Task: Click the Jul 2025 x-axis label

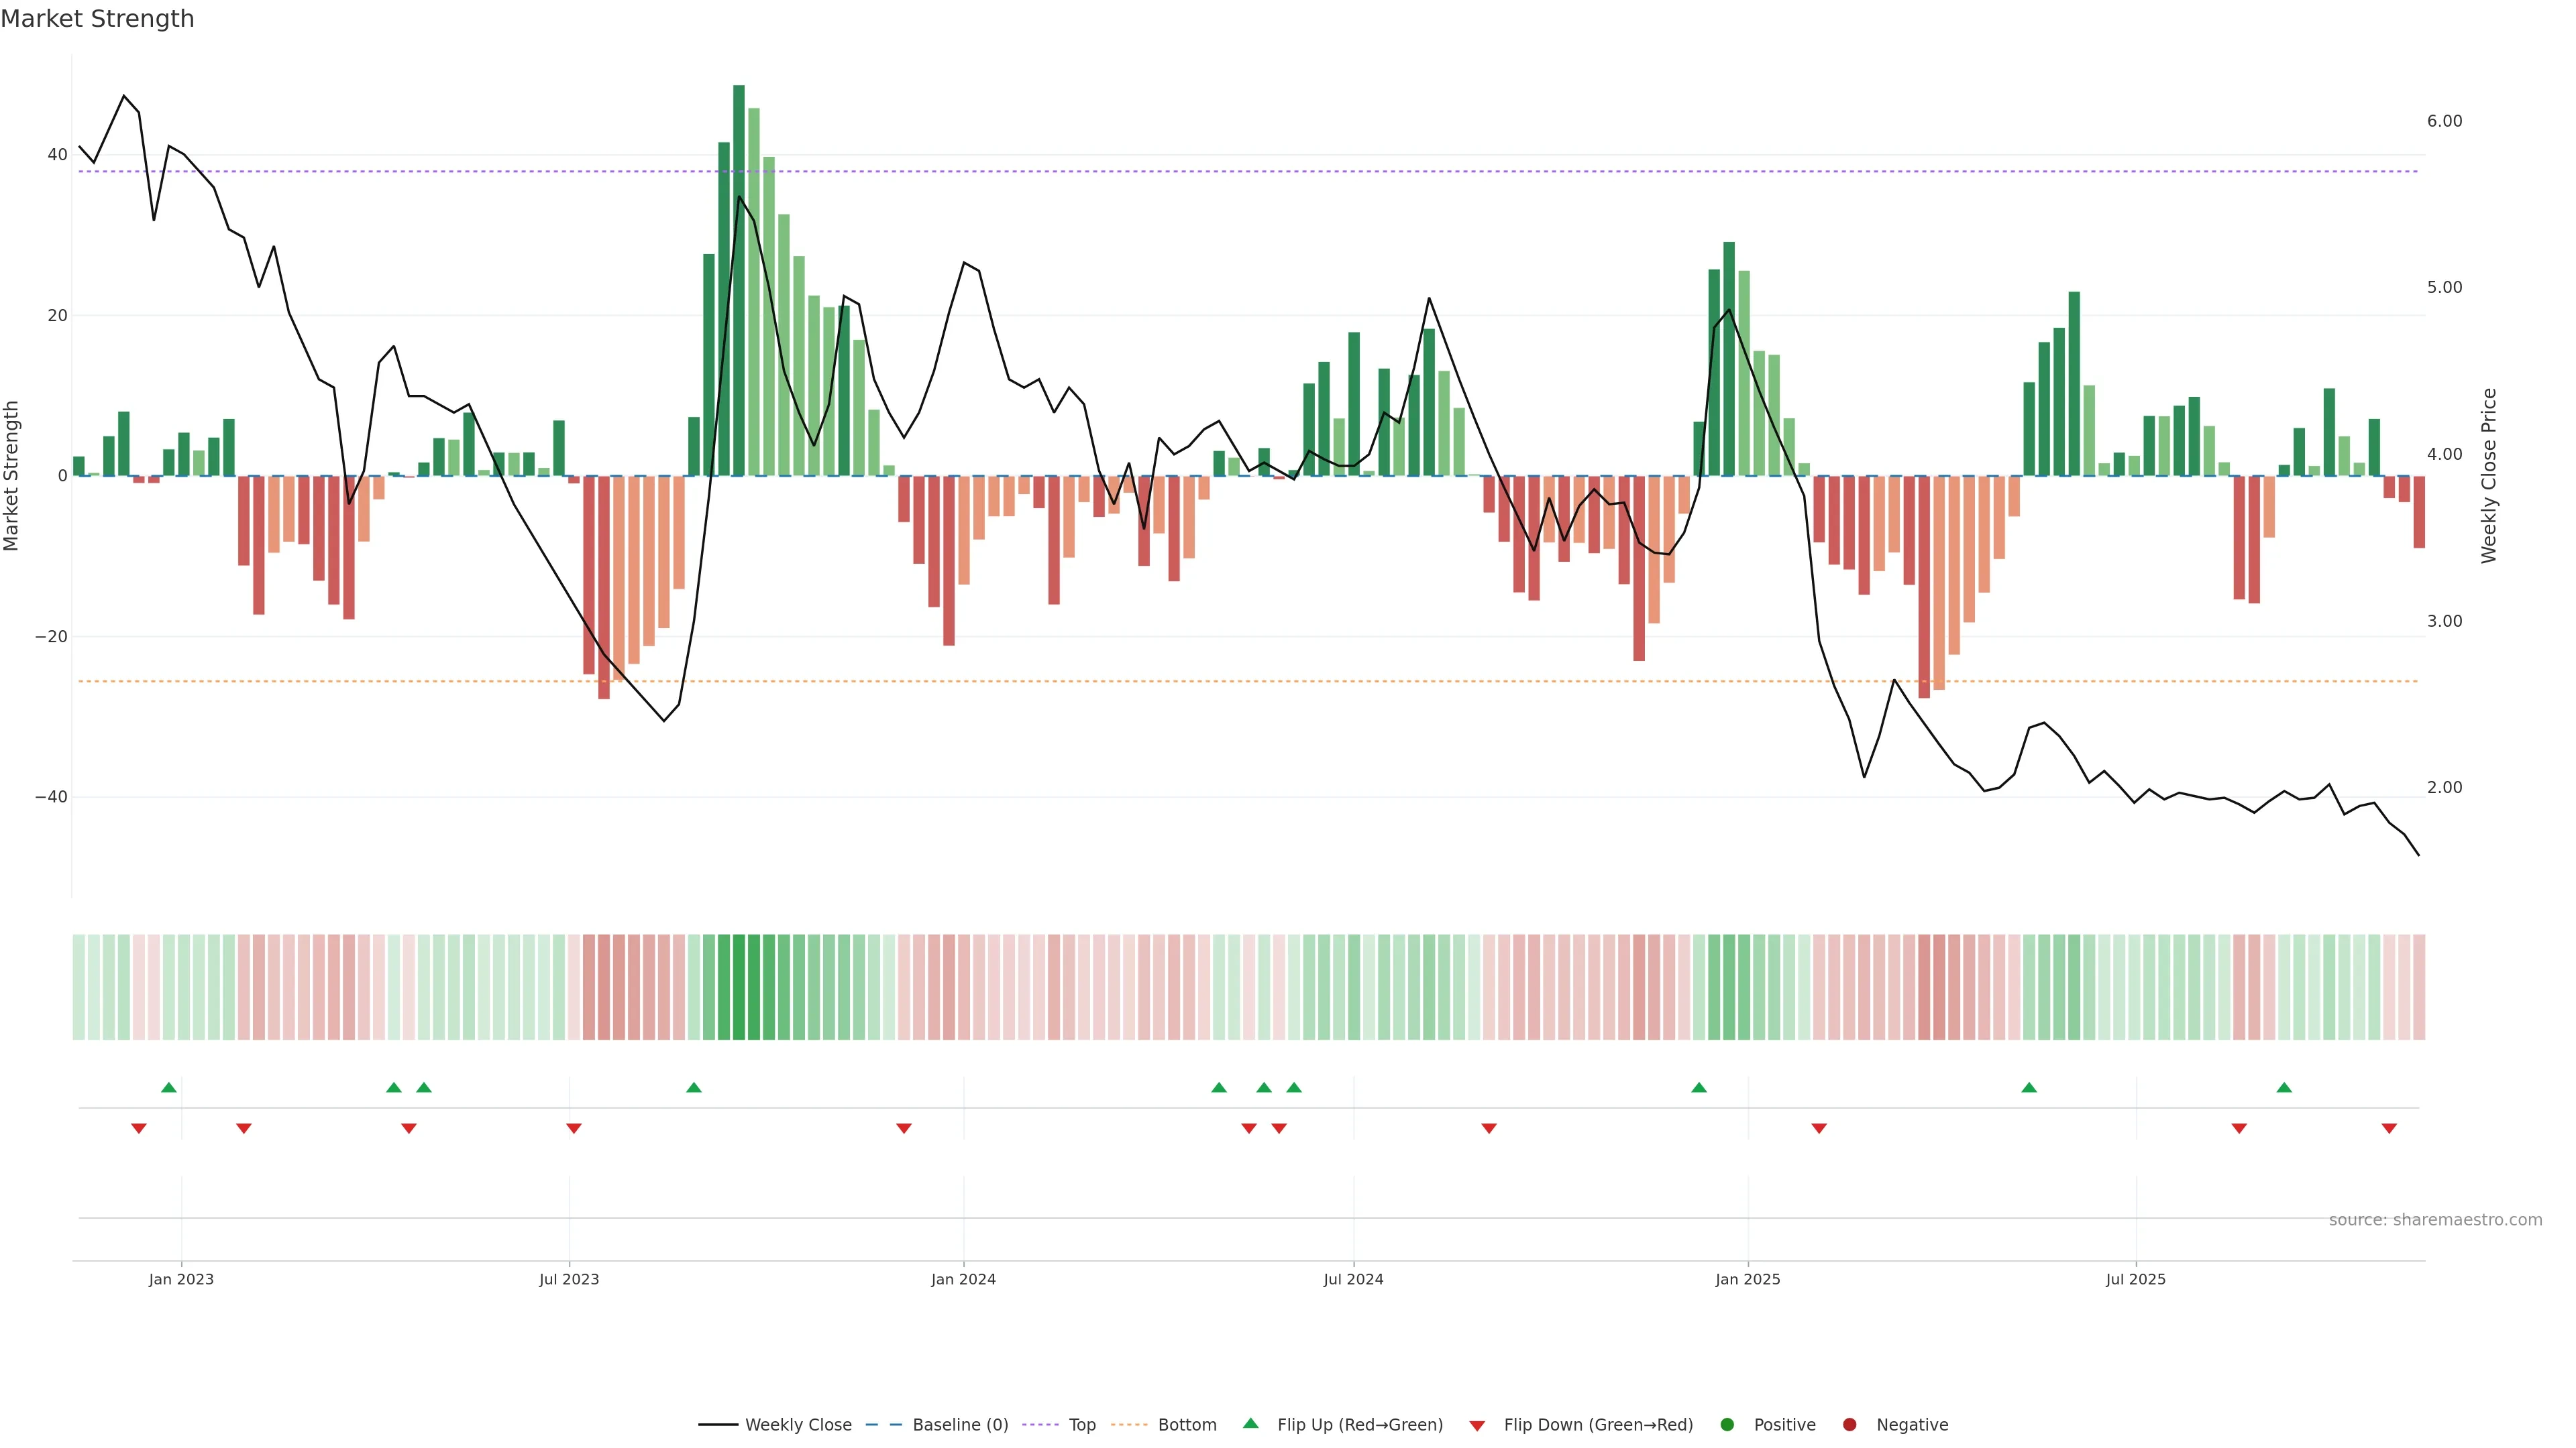Action: (x=2135, y=1279)
